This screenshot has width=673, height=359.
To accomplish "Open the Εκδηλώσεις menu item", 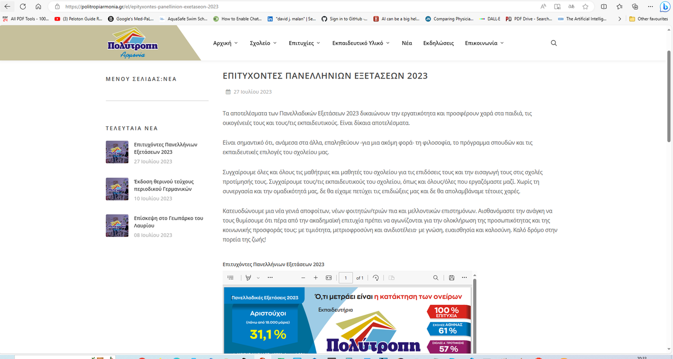I will [x=439, y=43].
